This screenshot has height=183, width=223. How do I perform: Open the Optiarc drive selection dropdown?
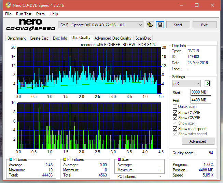[x=100, y=25]
